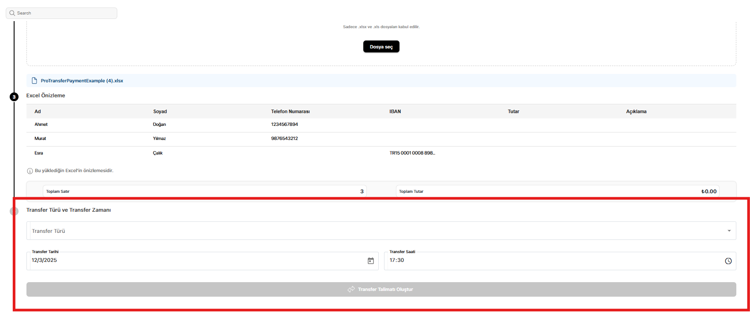Viewport: 750px width, 320px height.
Task: Click the Transfer Tarihi date value 12/3/2025
Action: [45, 261]
